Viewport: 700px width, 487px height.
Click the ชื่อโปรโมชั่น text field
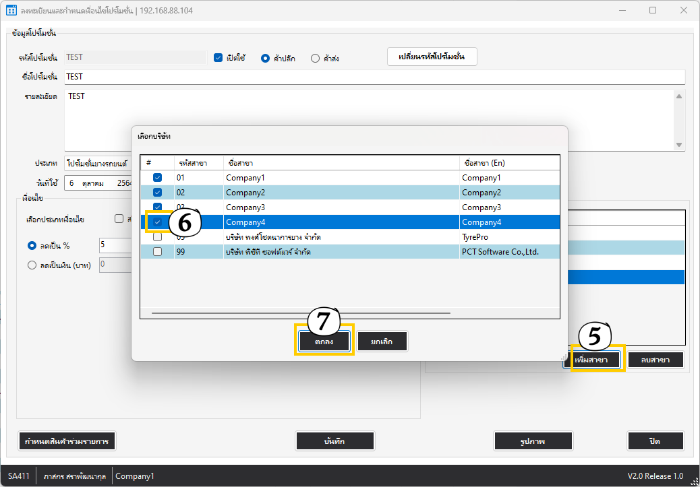(x=374, y=77)
